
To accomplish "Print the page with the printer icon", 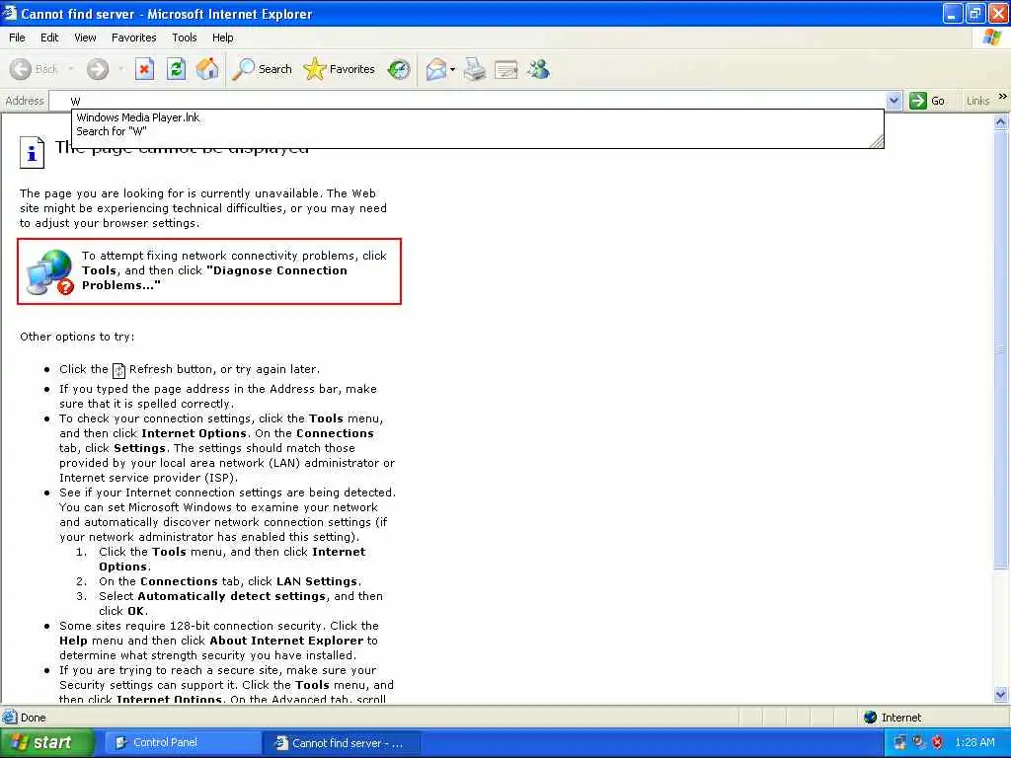I will point(475,69).
